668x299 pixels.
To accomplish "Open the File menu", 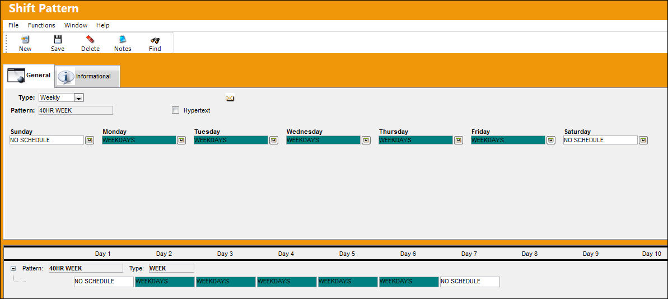I will 13,25.
